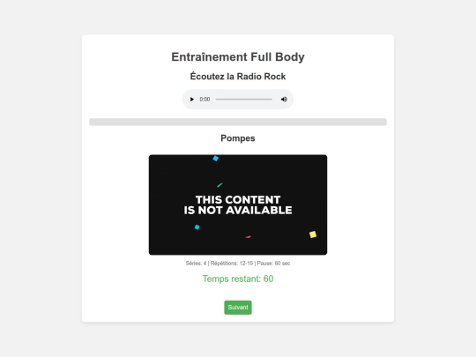The height and width of the screenshot is (357, 476).
Task: Click the "THIS CONTENT IS NOT AVAILABLE" text
Action: pyautogui.click(x=238, y=205)
